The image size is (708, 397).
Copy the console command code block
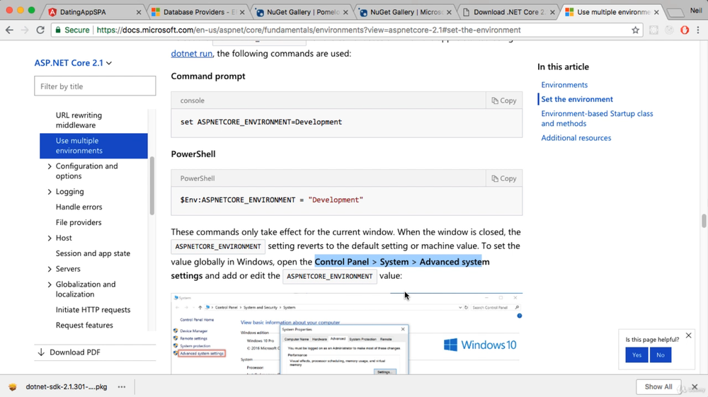504,100
